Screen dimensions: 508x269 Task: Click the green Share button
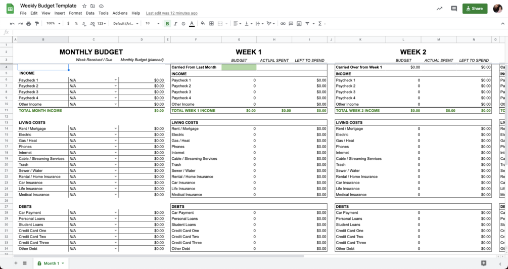[475, 9]
